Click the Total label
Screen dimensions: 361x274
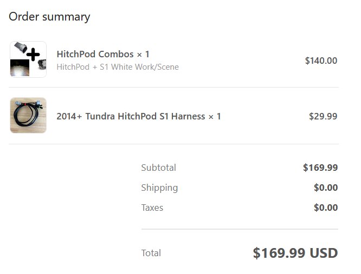pos(151,253)
